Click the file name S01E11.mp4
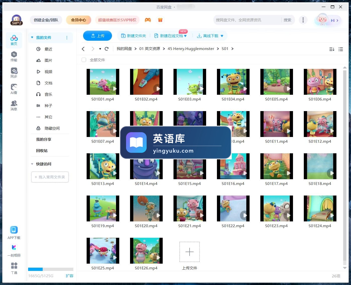 click(276, 141)
